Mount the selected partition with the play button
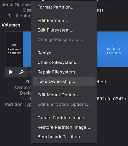Image resolution: width=128 pixels, height=146 pixels. pyautogui.click(x=11, y=72)
